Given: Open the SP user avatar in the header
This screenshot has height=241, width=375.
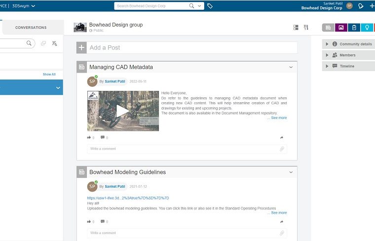Looking at the screenshot, I should coord(349,5).
